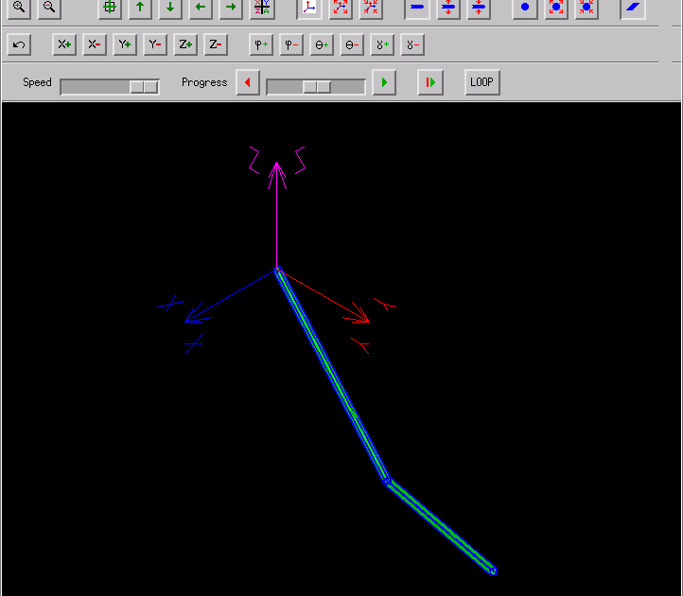
Task: Click the X+ view button
Action: (64, 44)
